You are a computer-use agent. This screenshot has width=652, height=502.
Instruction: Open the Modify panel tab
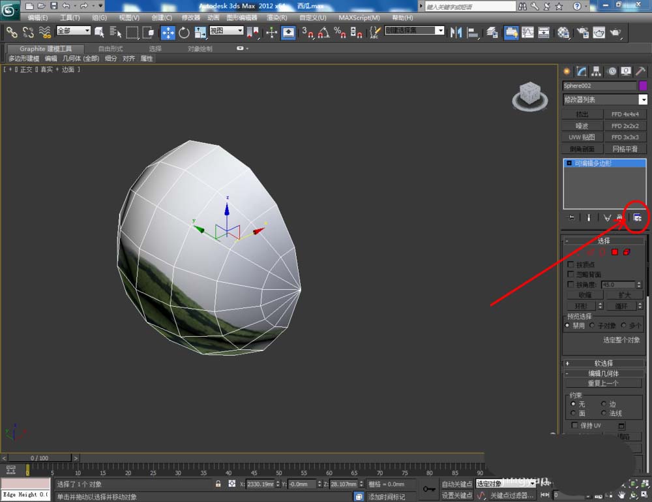[x=582, y=71]
